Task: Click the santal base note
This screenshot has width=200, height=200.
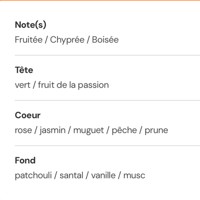Action: 71,175
